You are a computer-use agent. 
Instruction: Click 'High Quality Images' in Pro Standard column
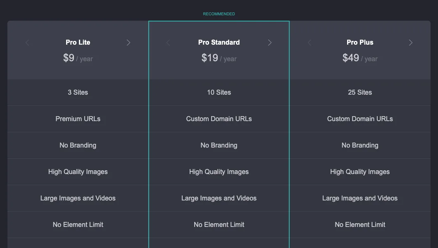[x=219, y=172]
